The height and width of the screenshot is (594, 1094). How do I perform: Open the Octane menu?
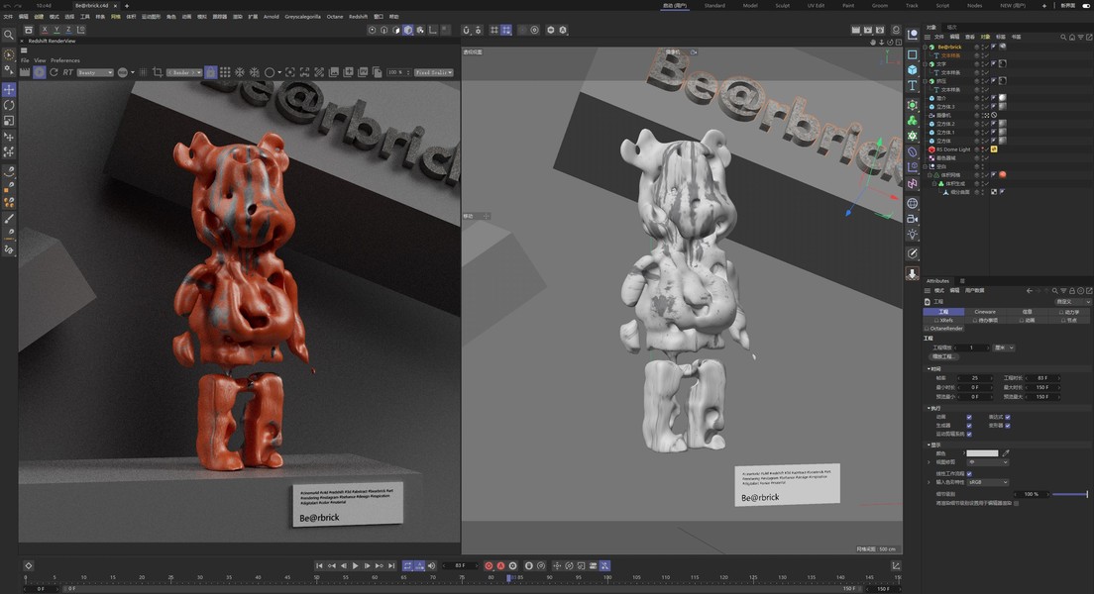point(335,16)
